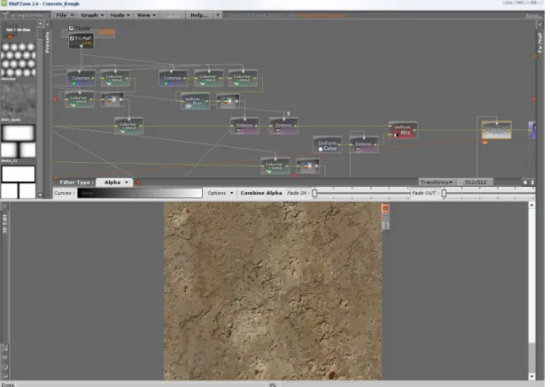
Task: Click the red marker at graph left edge
Action: [55, 99]
